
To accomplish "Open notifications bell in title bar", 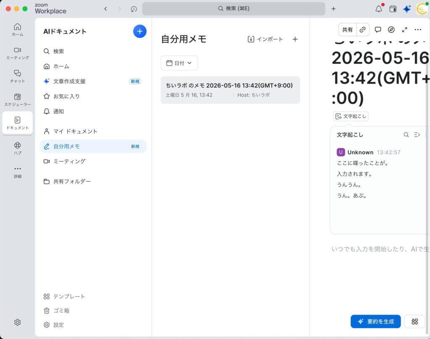I will click(x=379, y=9).
